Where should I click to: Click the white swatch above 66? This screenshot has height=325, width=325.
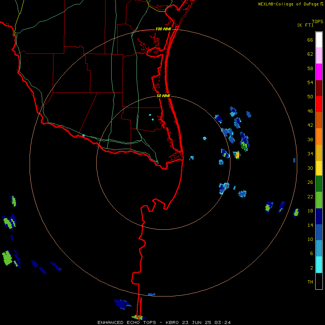tap(319, 40)
